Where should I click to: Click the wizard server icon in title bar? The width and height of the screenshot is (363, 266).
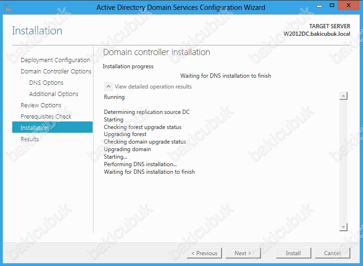[x=7, y=7]
